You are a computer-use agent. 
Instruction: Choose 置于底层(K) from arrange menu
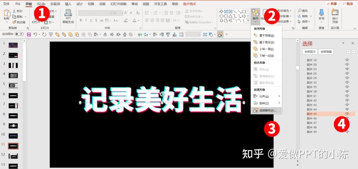[x=266, y=42]
